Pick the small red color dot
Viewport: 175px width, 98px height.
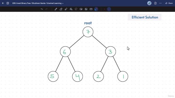tap(104, 9)
